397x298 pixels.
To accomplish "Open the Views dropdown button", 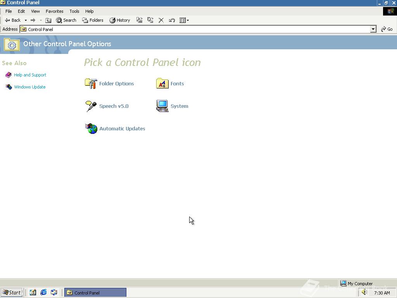I will 184,20.
